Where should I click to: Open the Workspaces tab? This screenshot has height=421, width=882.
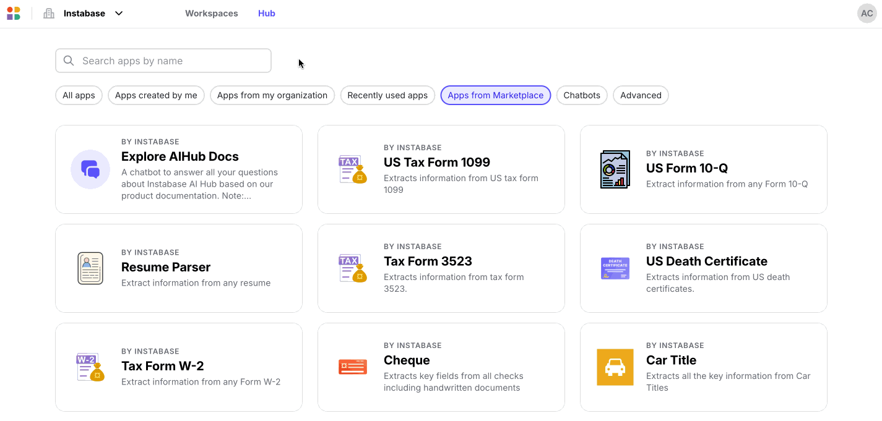pos(212,14)
